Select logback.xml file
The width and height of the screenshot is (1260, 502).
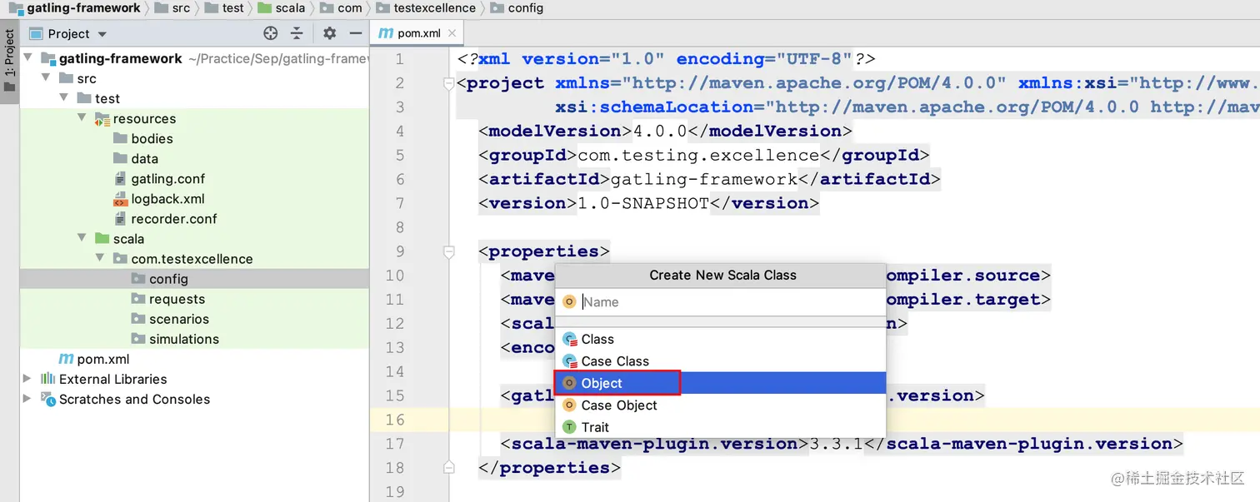(167, 198)
